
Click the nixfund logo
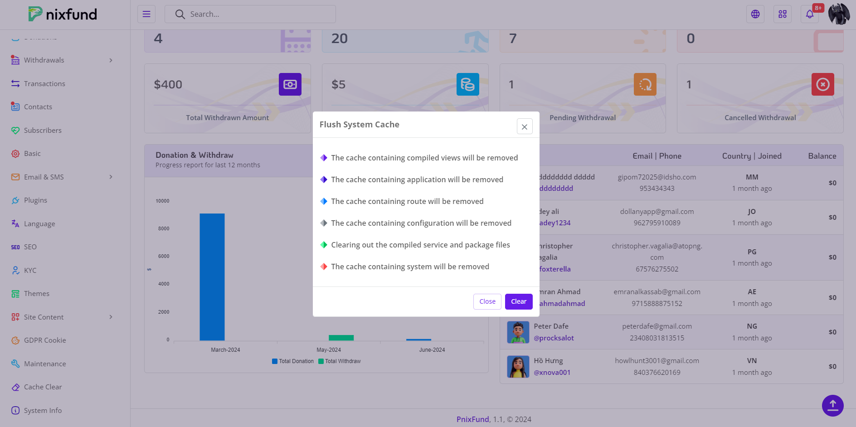pos(63,14)
